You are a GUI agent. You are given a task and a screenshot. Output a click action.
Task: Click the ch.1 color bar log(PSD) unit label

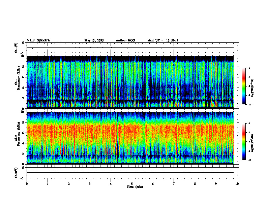pos(253,88)
